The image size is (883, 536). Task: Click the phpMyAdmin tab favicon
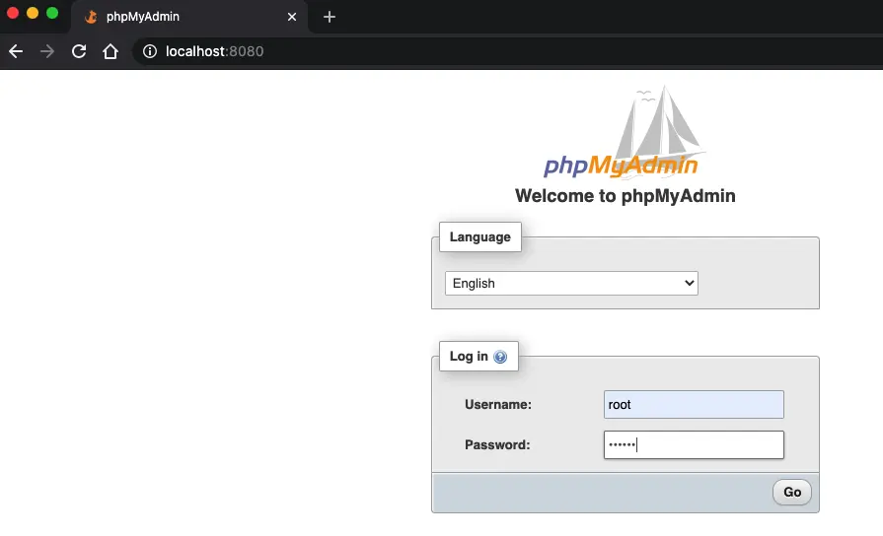(x=91, y=17)
